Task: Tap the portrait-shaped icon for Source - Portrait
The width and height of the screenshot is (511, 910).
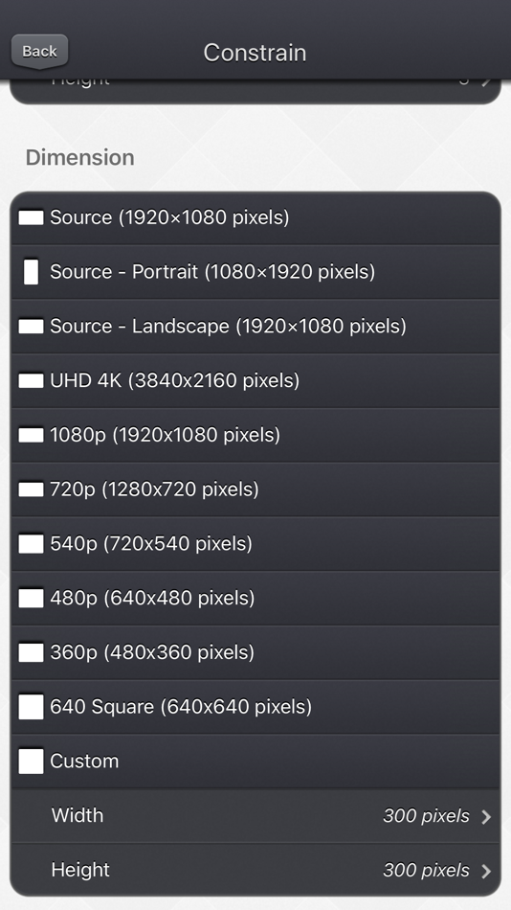Action: [32, 272]
